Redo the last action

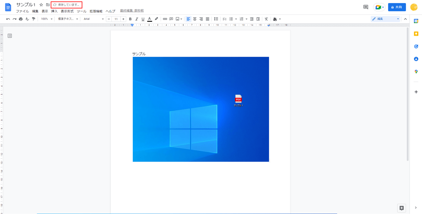[14, 19]
